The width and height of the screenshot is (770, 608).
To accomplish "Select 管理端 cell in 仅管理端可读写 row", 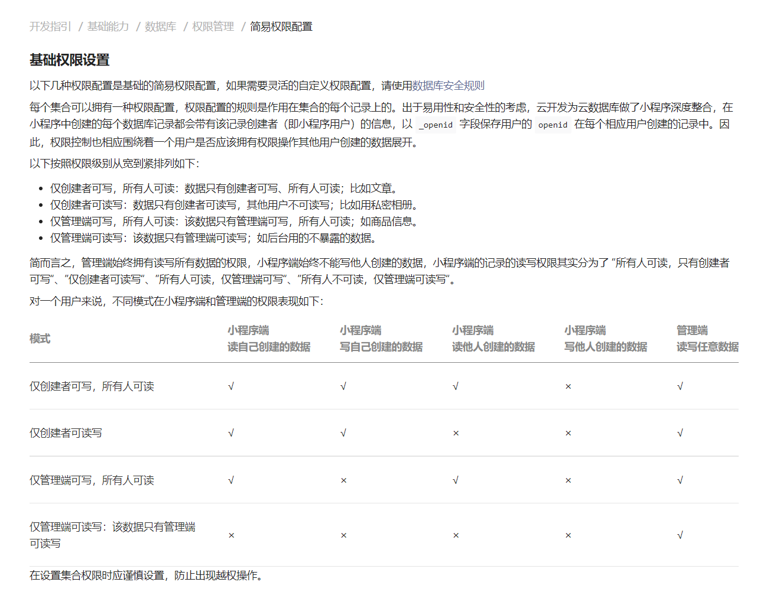I will 680,535.
